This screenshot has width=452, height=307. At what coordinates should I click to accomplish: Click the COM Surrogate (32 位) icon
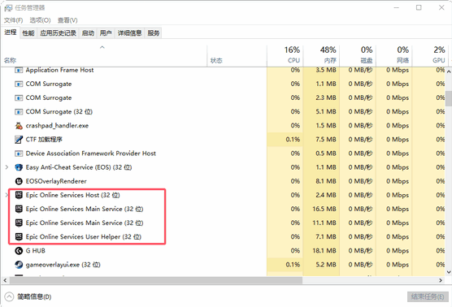tap(19, 112)
